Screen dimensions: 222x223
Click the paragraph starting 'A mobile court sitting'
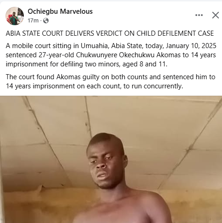111,55
